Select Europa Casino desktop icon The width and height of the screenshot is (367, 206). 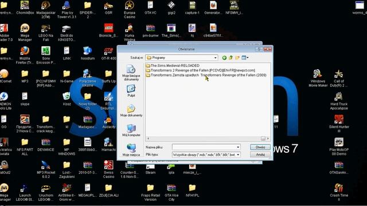click(x=130, y=10)
